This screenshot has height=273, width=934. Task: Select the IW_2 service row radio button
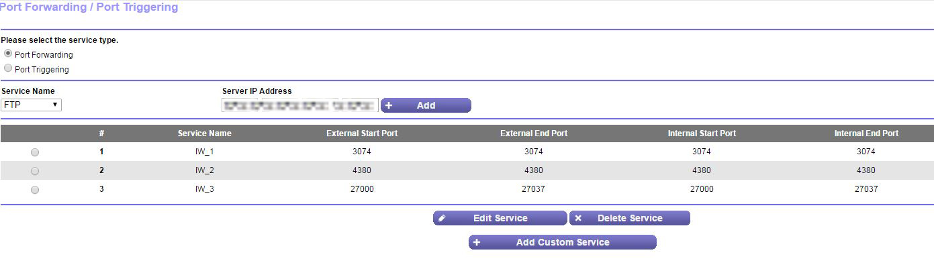[x=35, y=171]
